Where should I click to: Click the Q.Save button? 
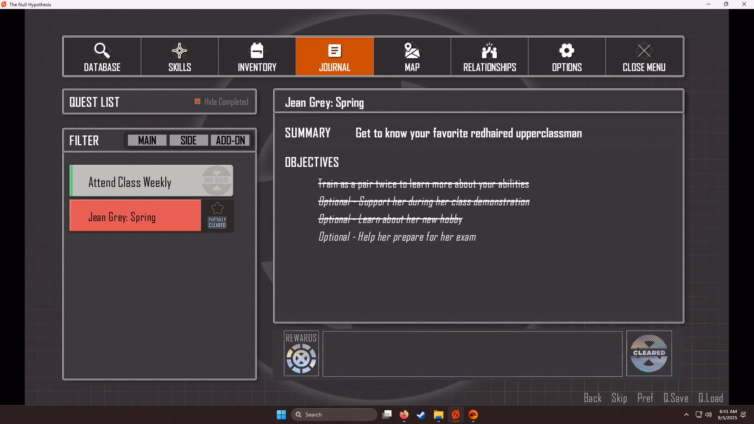pyautogui.click(x=675, y=398)
